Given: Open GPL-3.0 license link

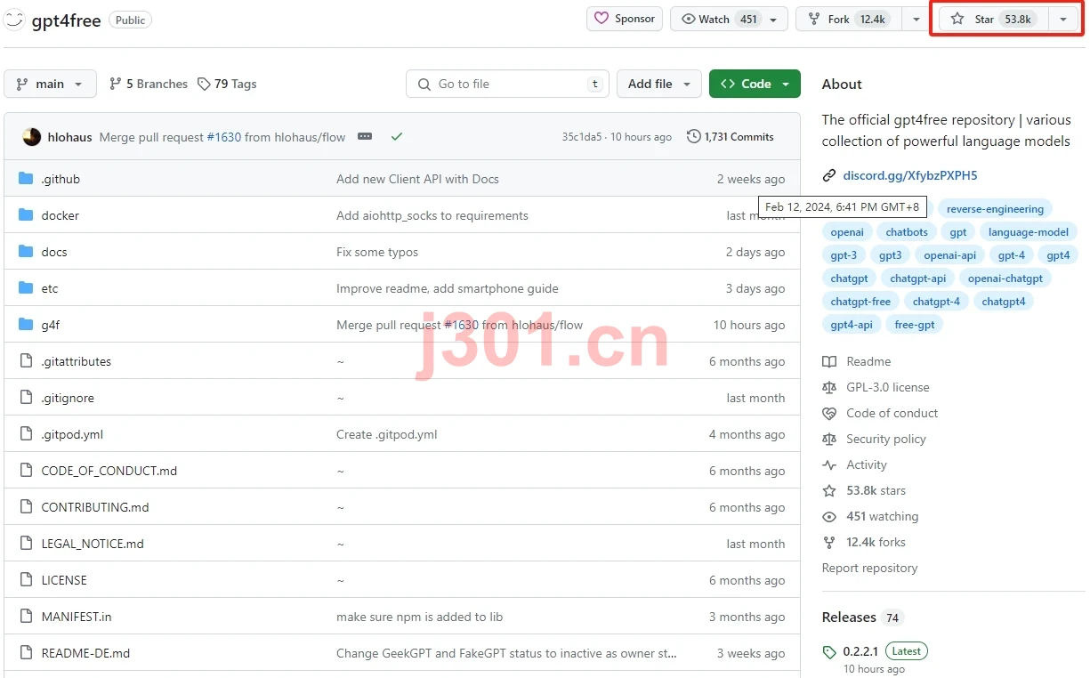Looking at the screenshot, I should coord(887,387).
